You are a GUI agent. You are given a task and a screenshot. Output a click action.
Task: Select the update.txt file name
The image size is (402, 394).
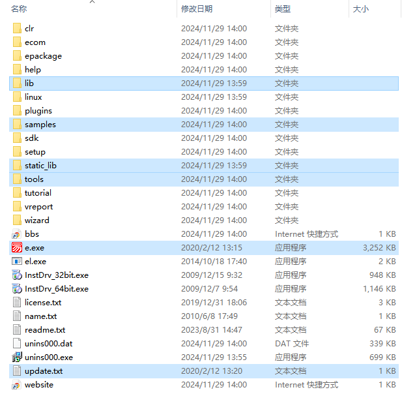(x=44, y=371)
